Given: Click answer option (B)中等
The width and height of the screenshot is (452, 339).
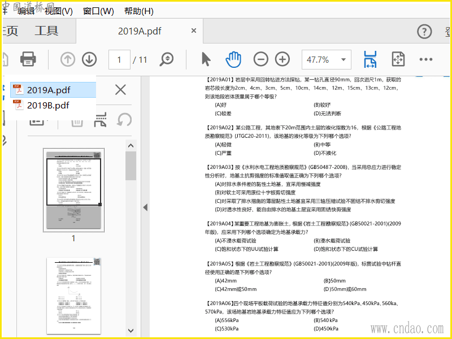Looking at the screenshot, I should tap(322, 145).
